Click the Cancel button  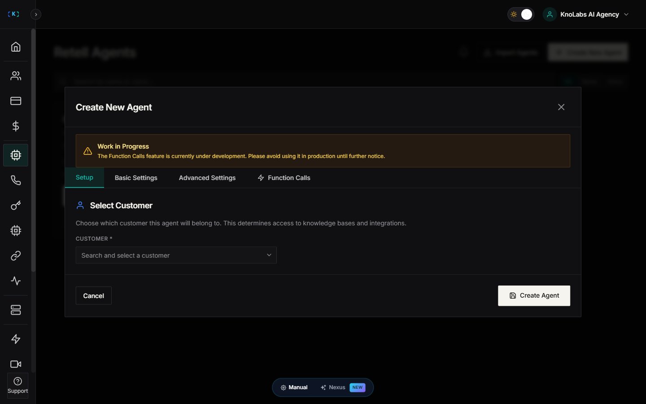coord(93,296)
